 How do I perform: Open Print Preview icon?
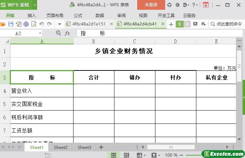(x=34, y=24)
